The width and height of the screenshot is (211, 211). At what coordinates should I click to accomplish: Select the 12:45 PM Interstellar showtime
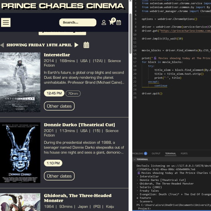pos(54,93)
